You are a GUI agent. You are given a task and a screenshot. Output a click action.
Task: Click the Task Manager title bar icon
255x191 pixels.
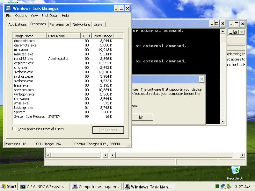[x=9, y=8]
